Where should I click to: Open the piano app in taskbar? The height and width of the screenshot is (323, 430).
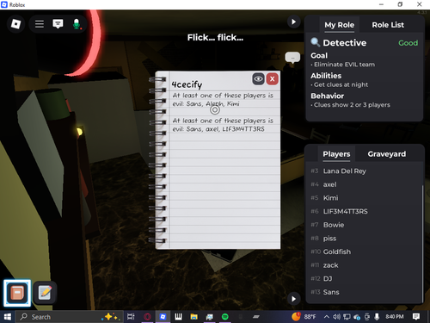[x=178, y=317]
